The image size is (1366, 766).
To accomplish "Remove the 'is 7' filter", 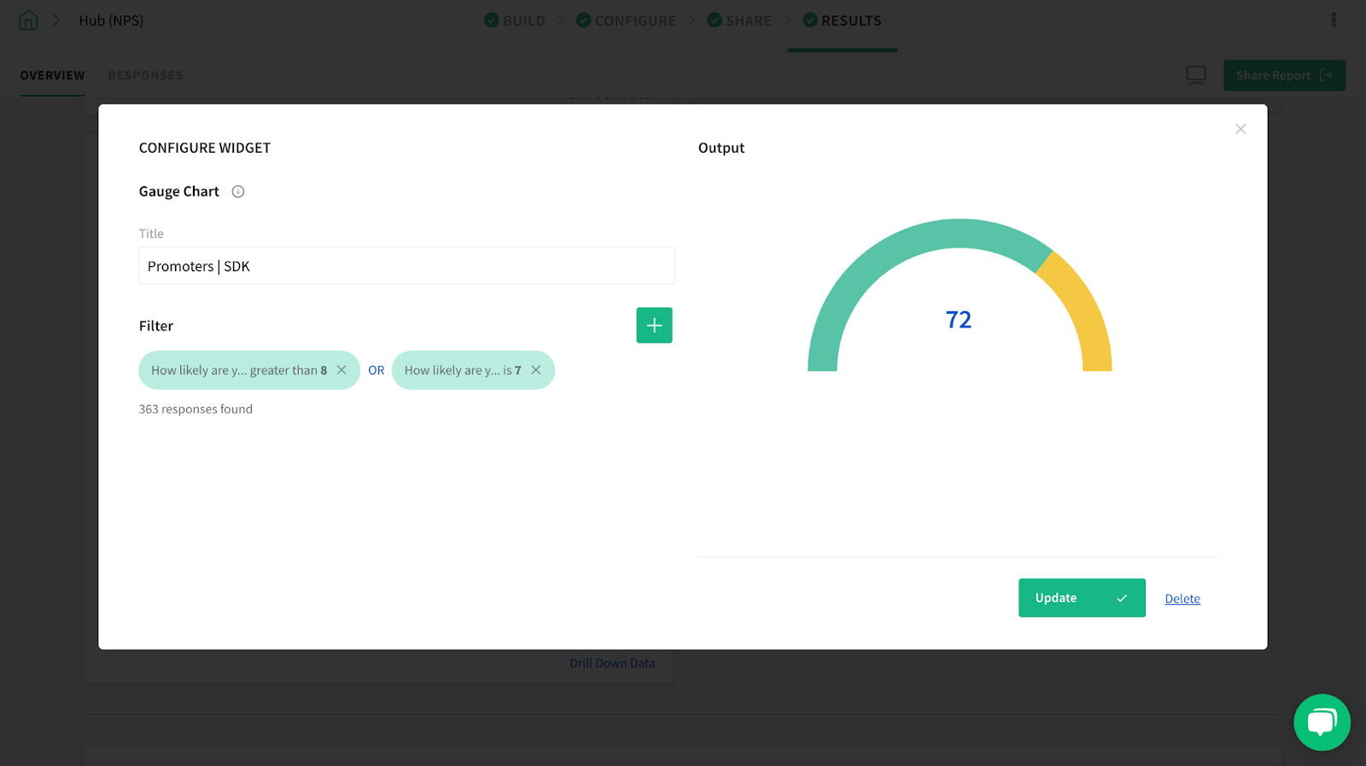I will [x=536, y=370].
